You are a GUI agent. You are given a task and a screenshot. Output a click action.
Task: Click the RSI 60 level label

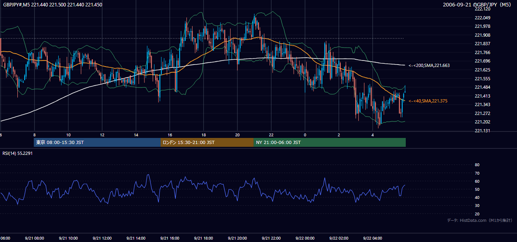point(477,181)
